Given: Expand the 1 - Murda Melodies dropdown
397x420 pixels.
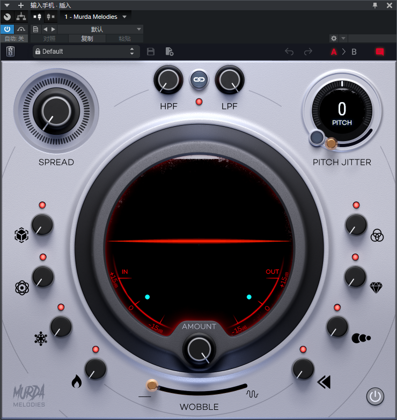Looking at the screenshot, I should 95,17.
